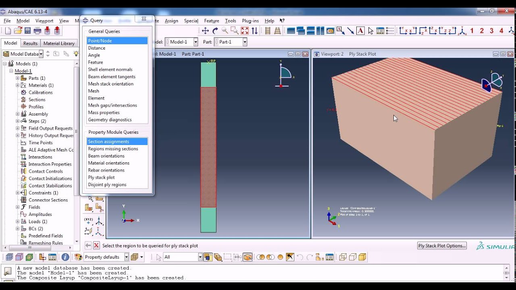Viewport: 516px width, 290px height.
Task: Select the Material orientations query
Action: coord(117,163)
